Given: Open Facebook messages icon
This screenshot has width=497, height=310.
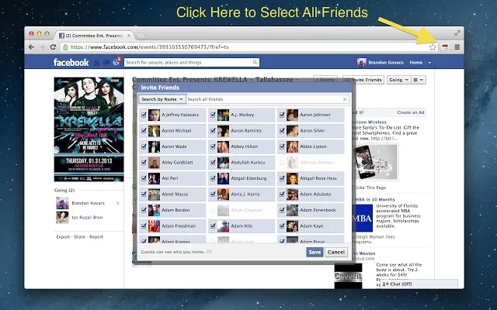Looking at the screenshot, I should tap(106, 63).
